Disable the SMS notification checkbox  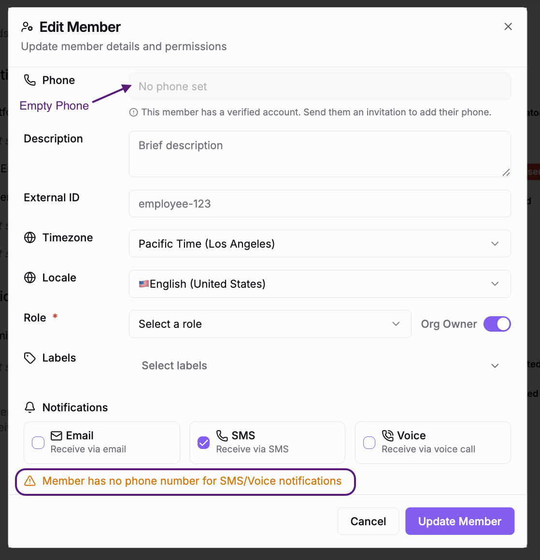[204, 443]
